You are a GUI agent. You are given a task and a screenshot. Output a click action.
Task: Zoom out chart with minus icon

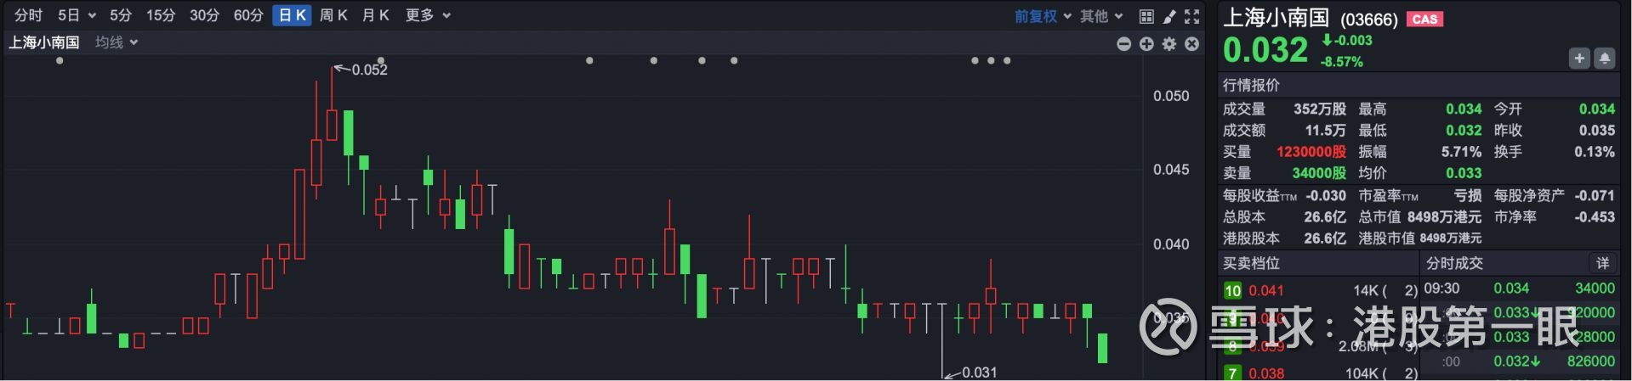(x=1123, y=43)
